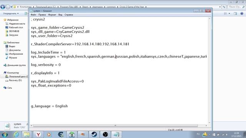Select Документы library in sidebar
The height and width of the screenshot is (138, 246).
(x=15, y=50)
